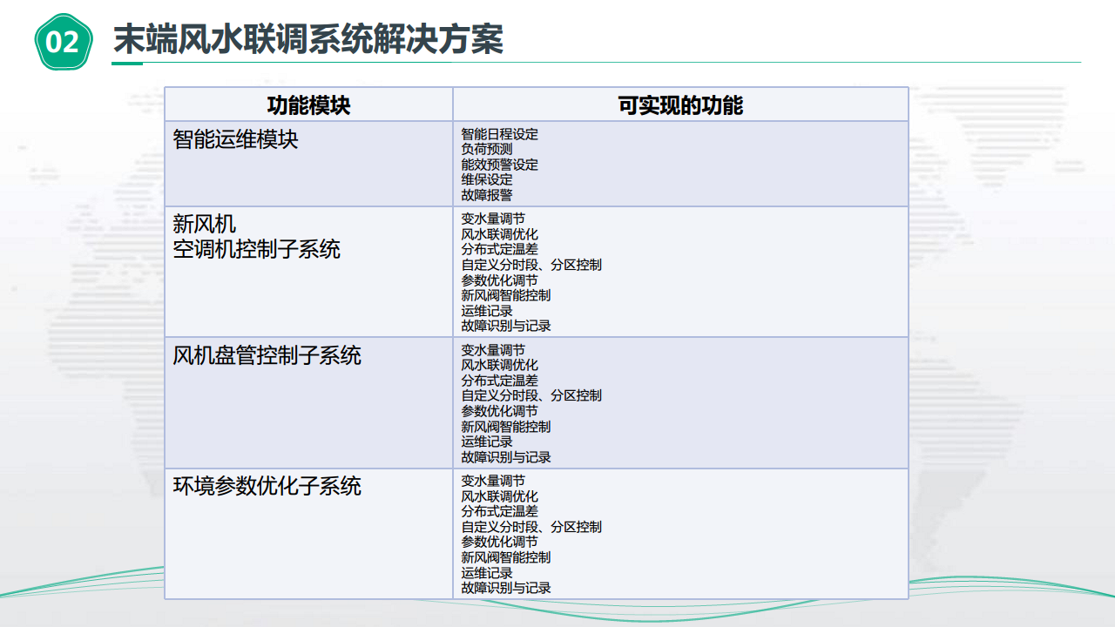Click 风水联调优化 in the 环境参数优化子系统 row
Screen dimensions: 1115x627
coord(500,496)
